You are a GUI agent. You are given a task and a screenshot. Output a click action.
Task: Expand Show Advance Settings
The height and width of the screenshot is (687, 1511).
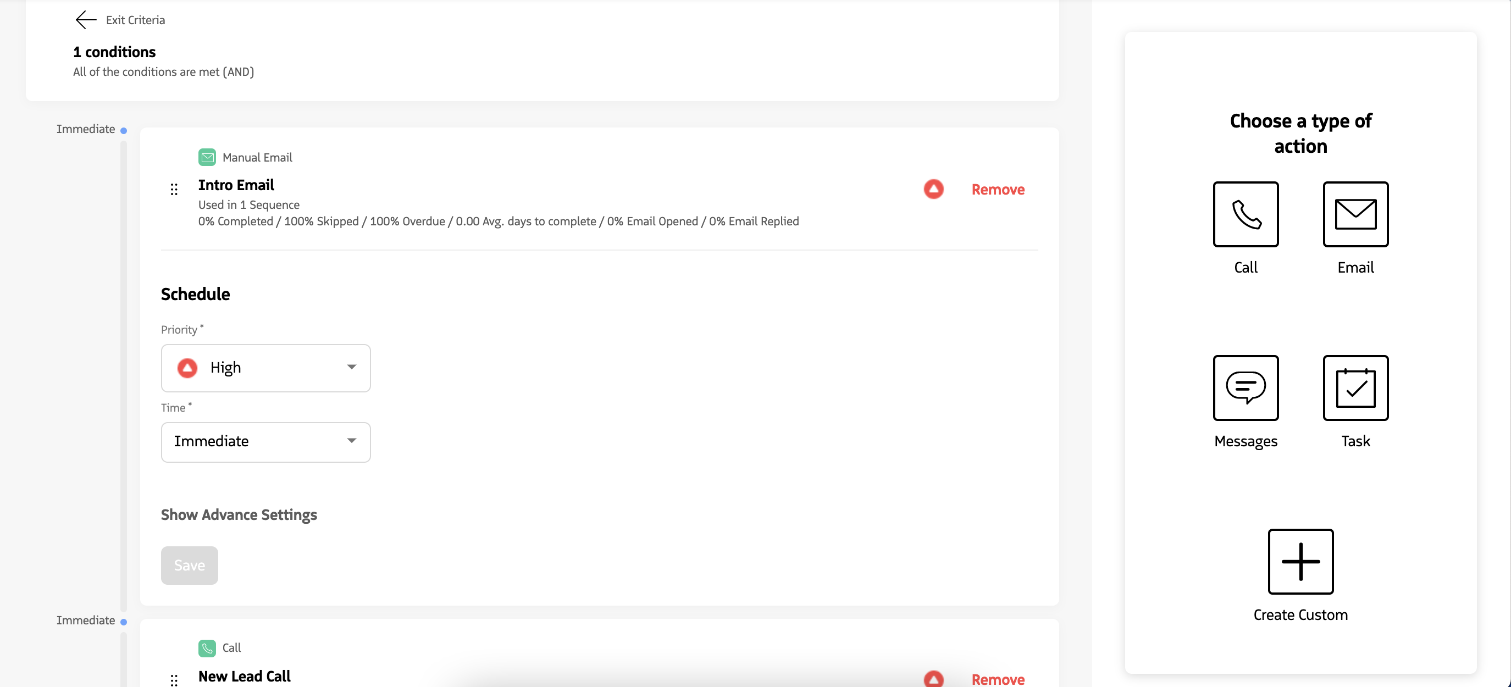239,514
